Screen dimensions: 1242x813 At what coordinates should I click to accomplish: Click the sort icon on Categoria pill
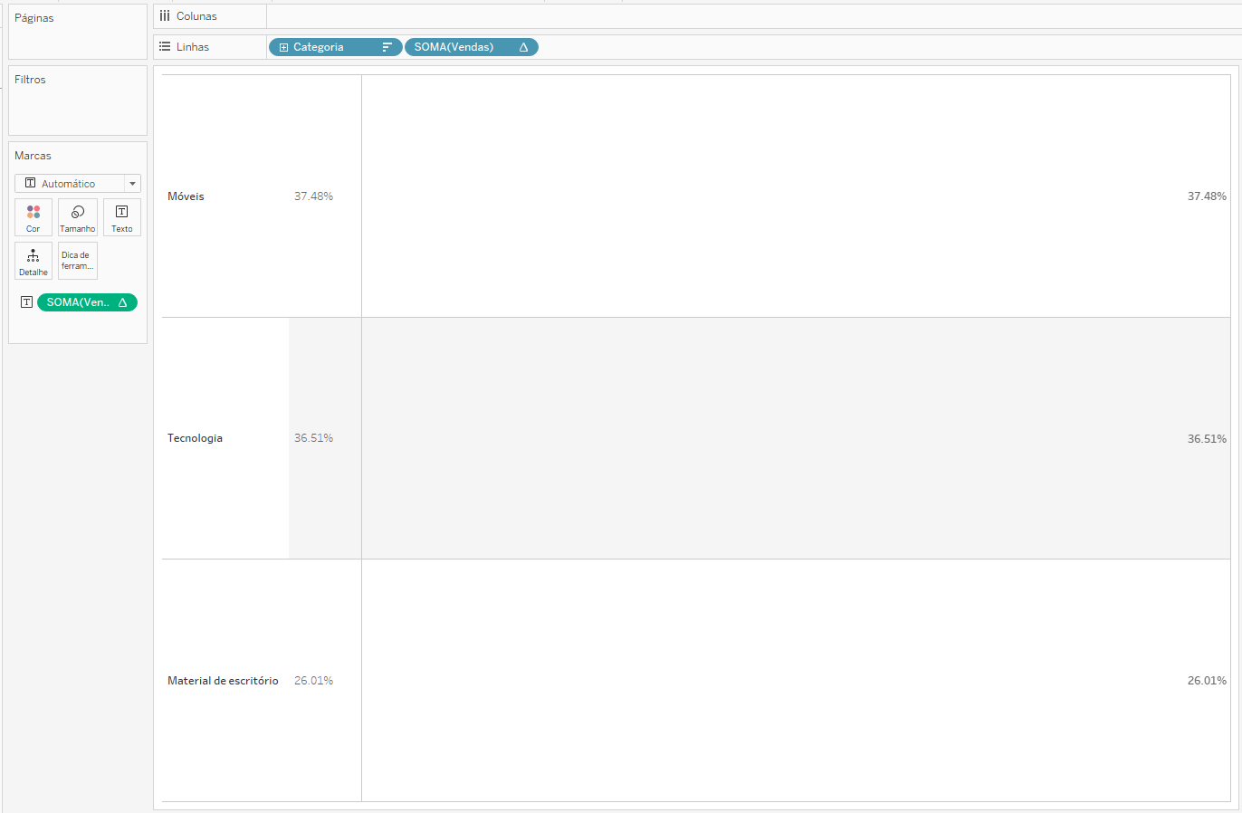click(387, 47)
